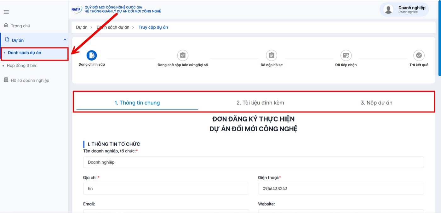Image resolution: width=441 pixels, height=213 pixels.
Task: Click the Trả kết quả step icon
Action: (419, 56)
